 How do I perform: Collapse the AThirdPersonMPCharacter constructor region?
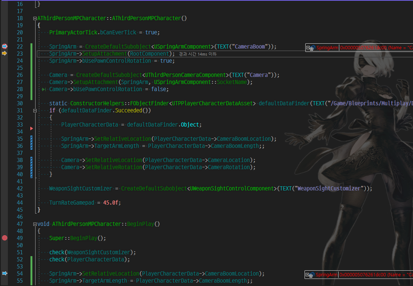click(x=34, y=18)
